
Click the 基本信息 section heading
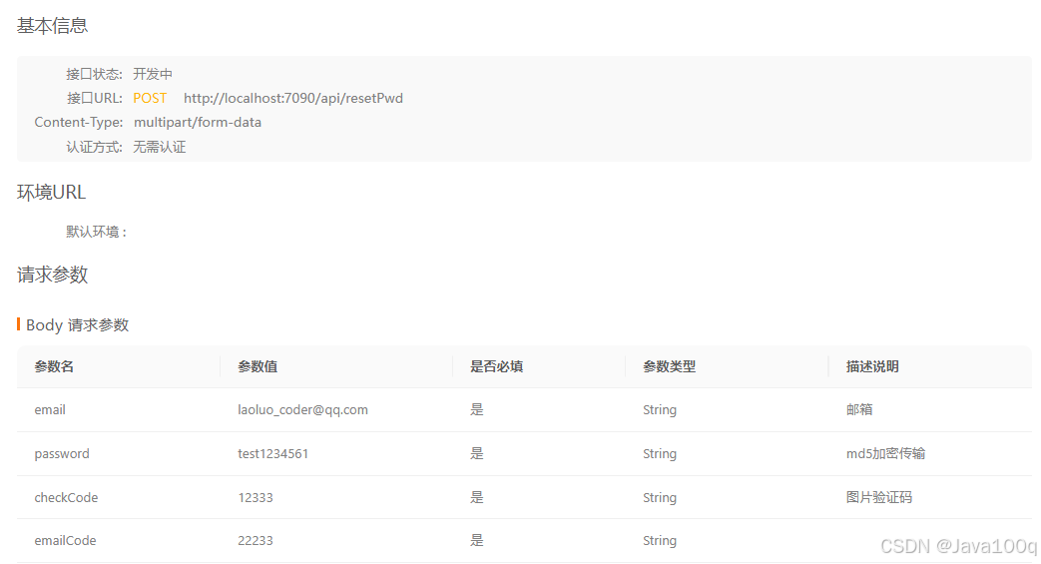pyautogui.click(x=53, y=26)
